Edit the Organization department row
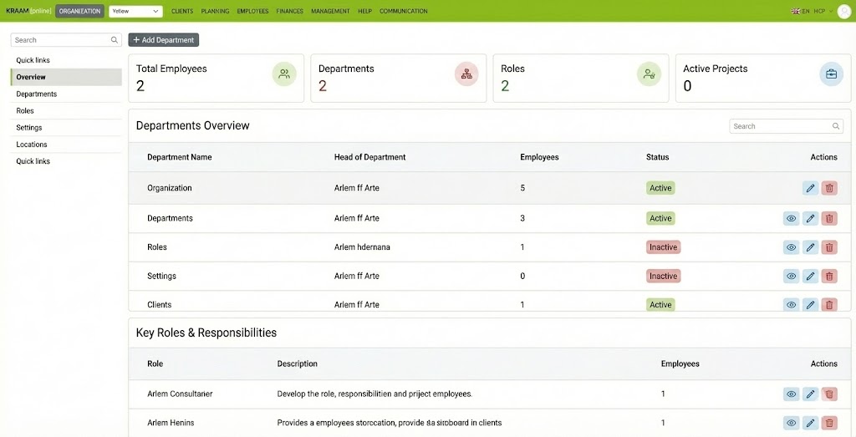 coord(810,188)
